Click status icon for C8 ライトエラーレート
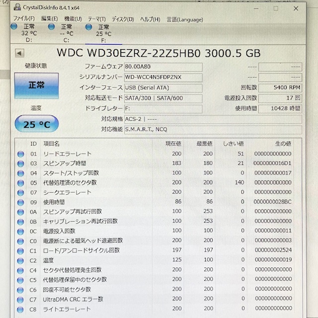This screenshot has width=318, height=318. (20, 310)
